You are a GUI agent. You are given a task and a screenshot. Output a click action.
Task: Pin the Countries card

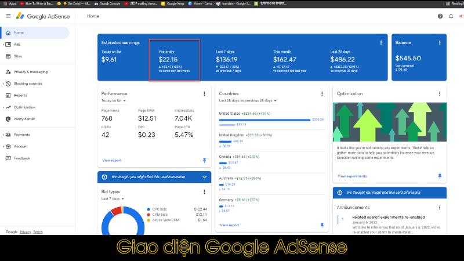pyautogui.click(x=322, y=225)
